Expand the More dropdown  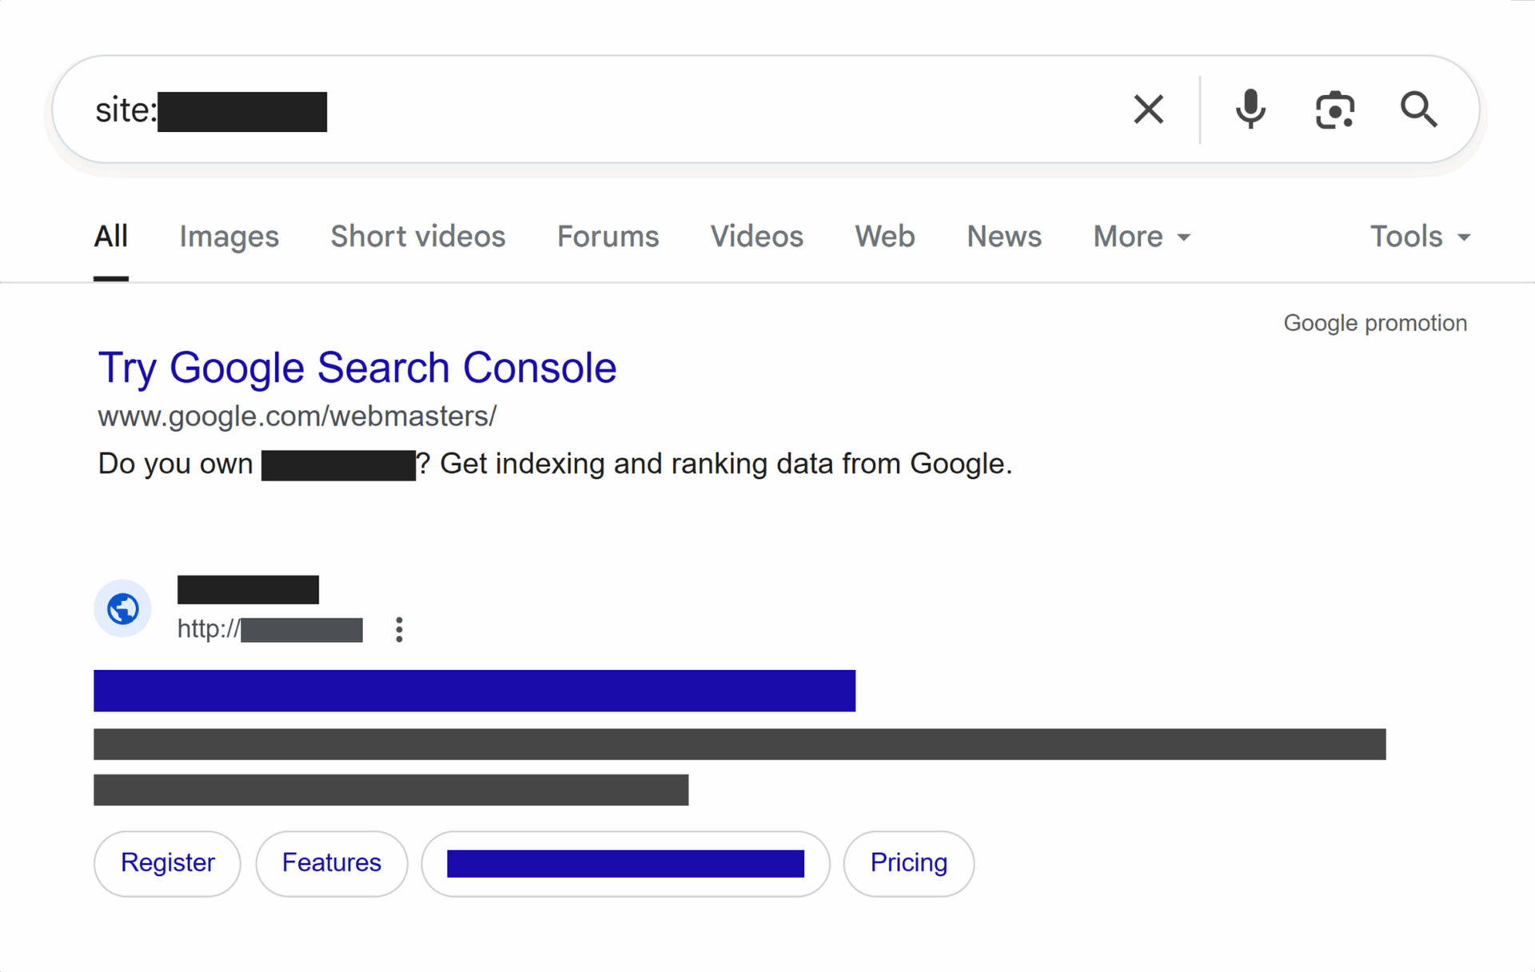(x=1142, y=237)
